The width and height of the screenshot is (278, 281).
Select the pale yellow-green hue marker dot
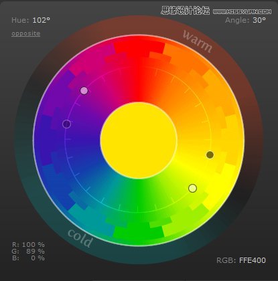[x=192, y=188]
